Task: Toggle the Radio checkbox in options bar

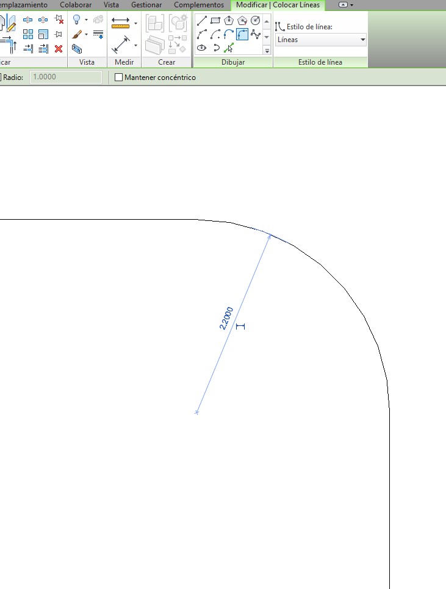Action: point(1,78)
